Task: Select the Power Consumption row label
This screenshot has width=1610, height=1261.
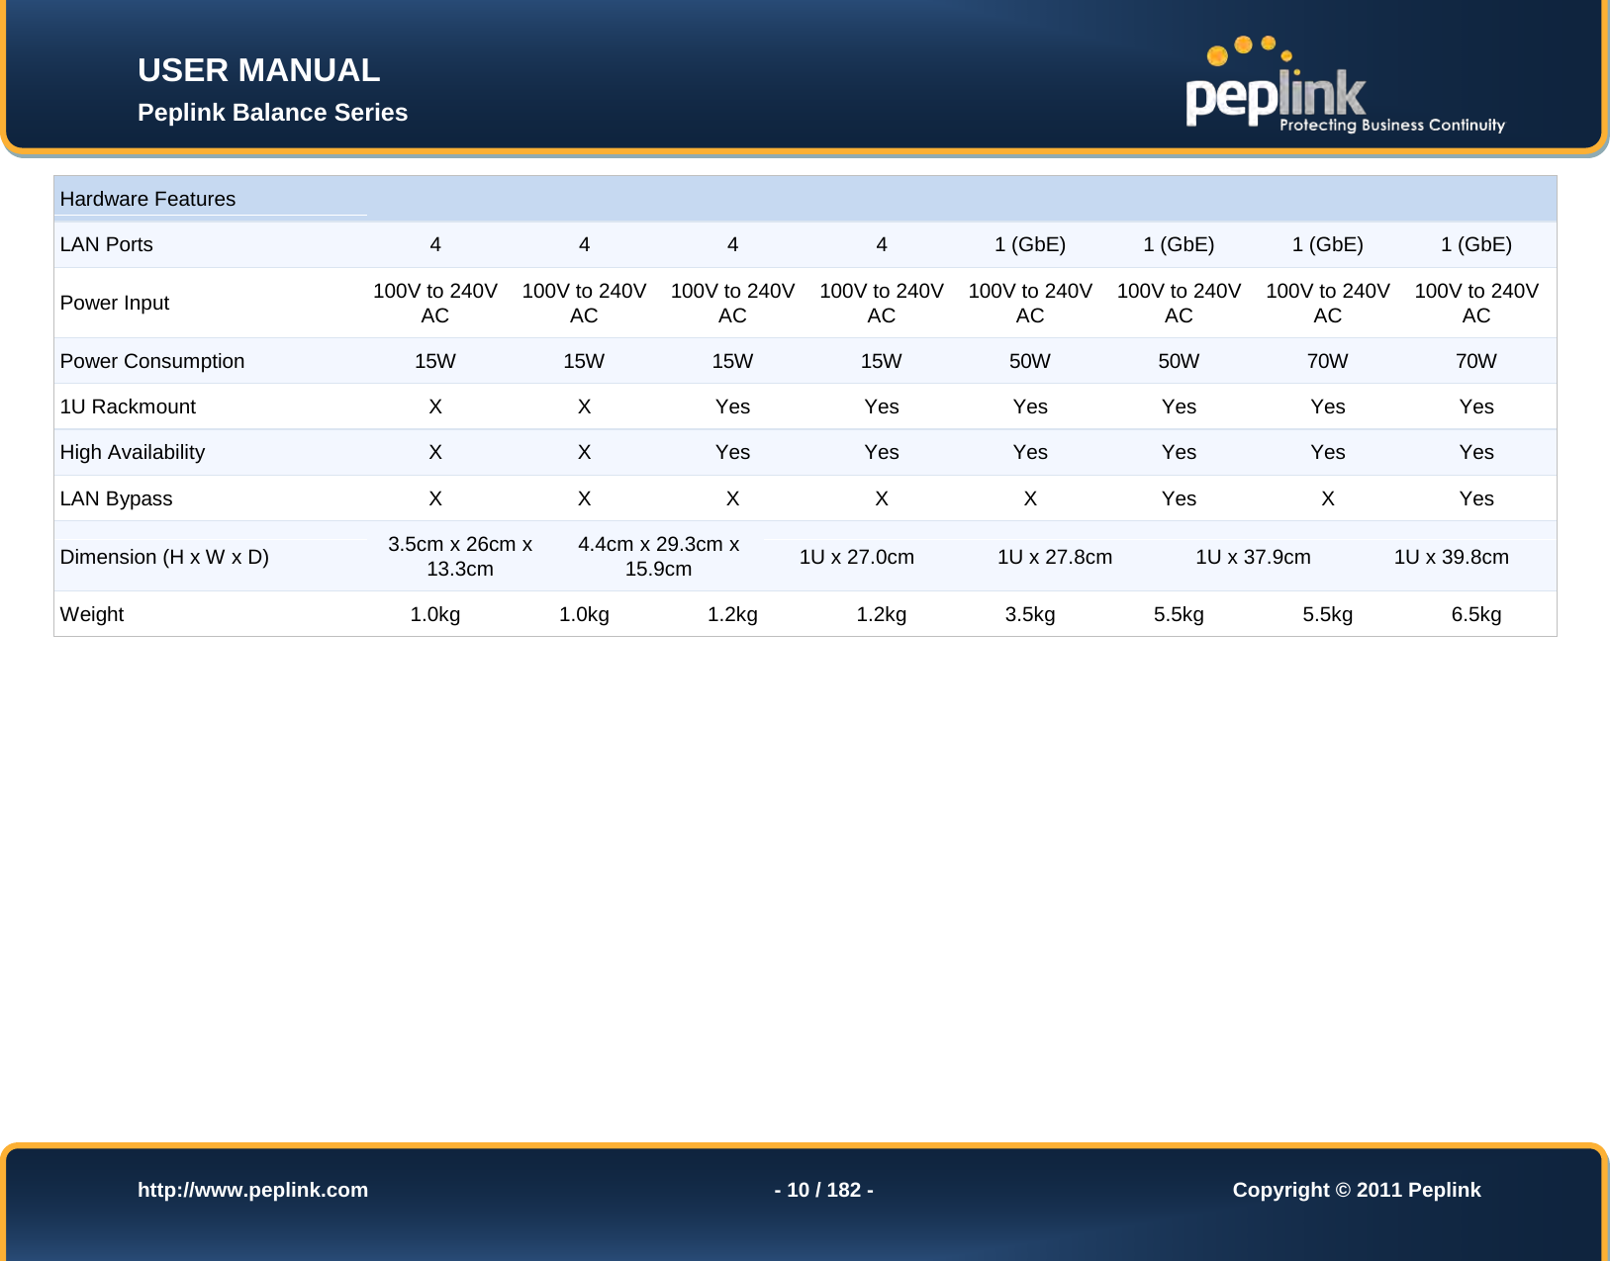Action: click(151, 361)
